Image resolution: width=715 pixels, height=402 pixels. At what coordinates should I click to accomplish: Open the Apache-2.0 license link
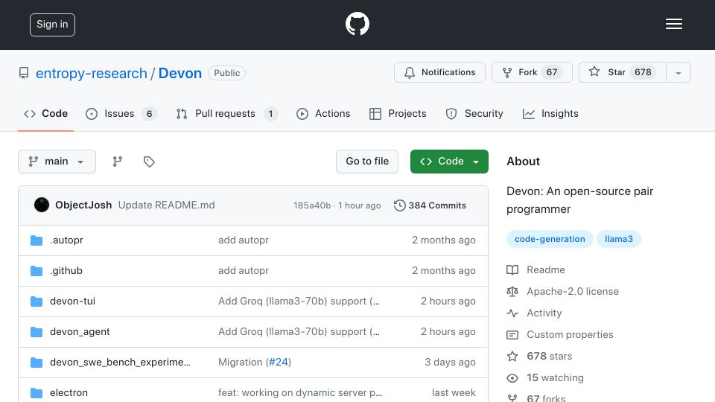click(573, 292)
